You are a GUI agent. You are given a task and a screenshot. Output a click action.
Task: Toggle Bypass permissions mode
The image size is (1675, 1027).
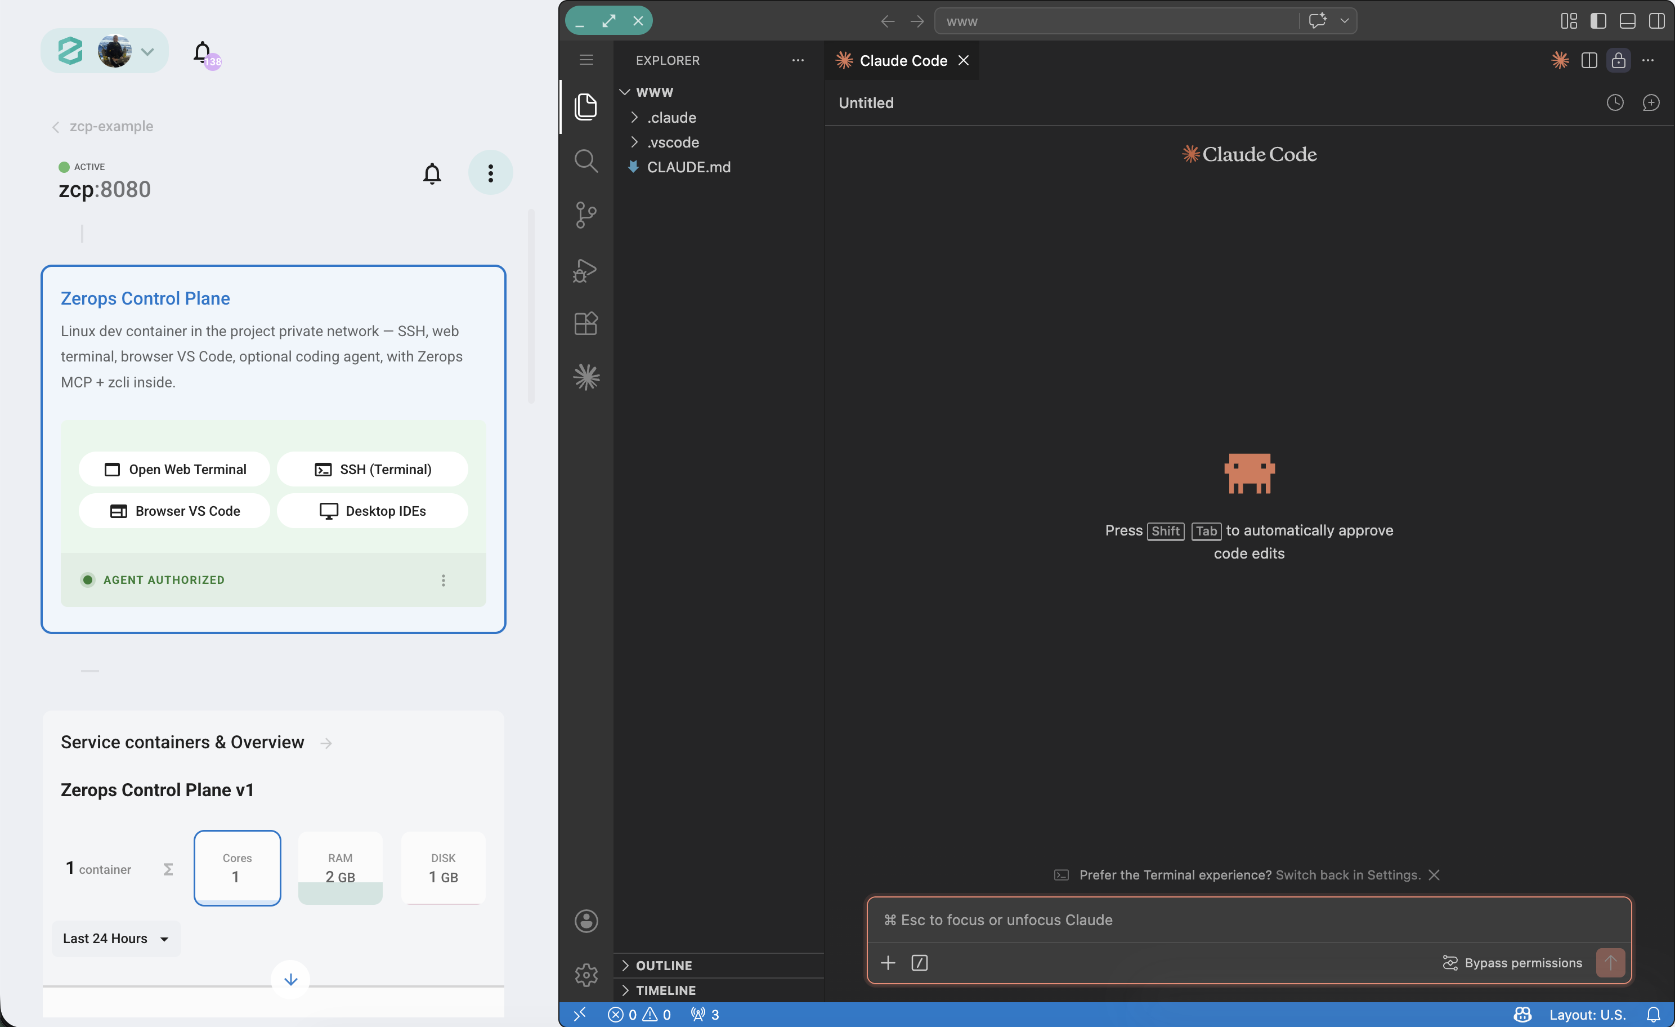[x=1512, y=962]
